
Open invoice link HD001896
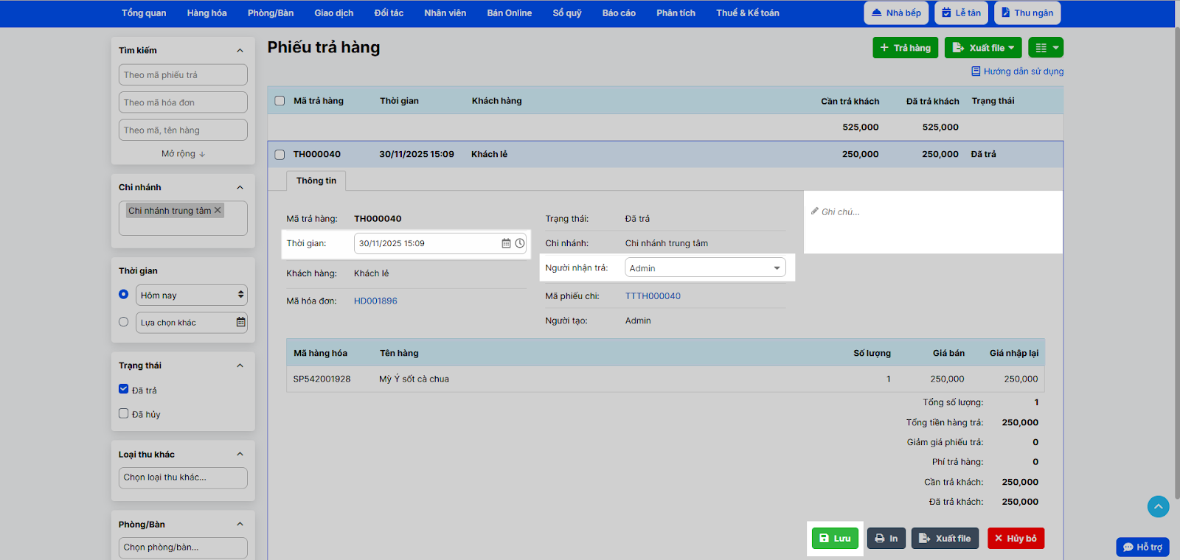(375, 301)
